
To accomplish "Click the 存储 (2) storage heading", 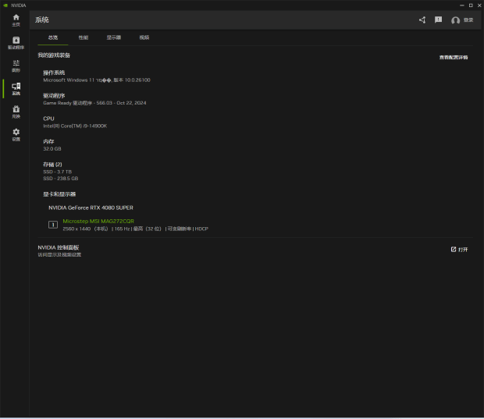I will tap(52, 165).
